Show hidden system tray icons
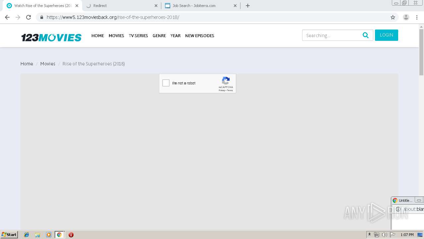Screen dimensions: 424x239 click(370, 235)
